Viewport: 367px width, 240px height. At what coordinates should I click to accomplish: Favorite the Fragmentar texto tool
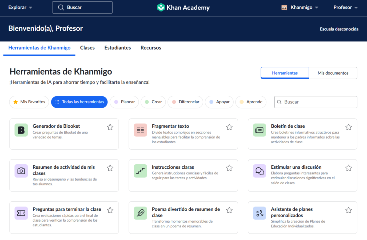pos(229,127)
